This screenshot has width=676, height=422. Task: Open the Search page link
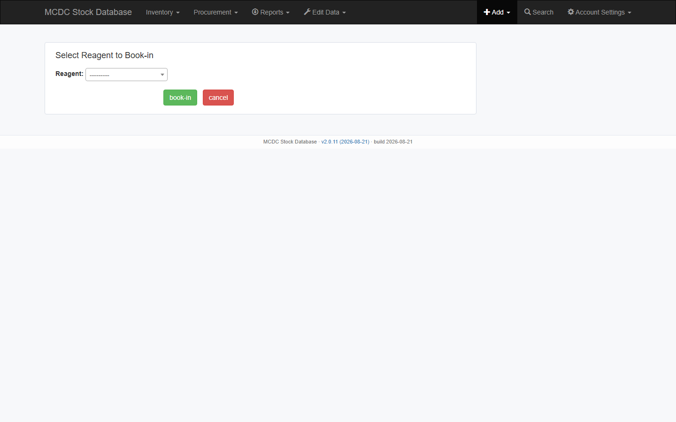click(539, 12)
